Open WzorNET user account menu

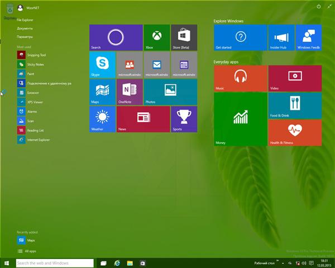(x=28, y=8)
